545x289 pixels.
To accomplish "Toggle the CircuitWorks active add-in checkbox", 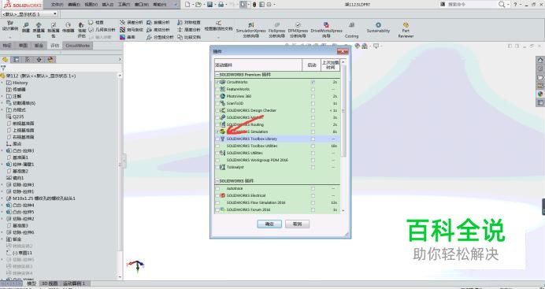I will click(x=217, y=83).
